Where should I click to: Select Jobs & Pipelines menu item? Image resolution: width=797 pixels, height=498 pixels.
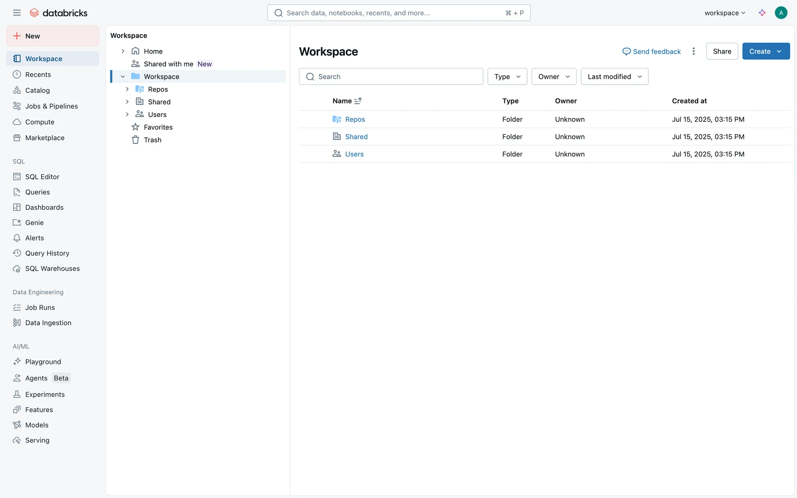(51, 106)
